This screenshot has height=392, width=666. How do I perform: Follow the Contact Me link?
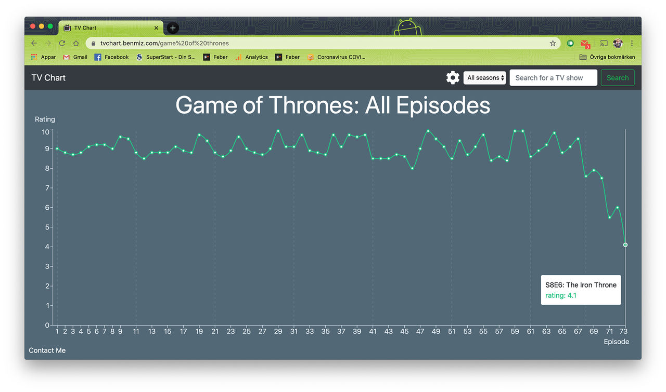tap(47, 350)
